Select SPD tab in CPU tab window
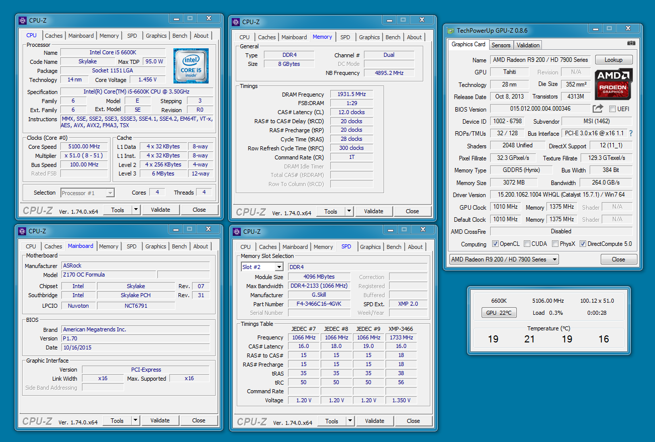The height and width of the screenshot is (442, 655). [x=132, y=36]
